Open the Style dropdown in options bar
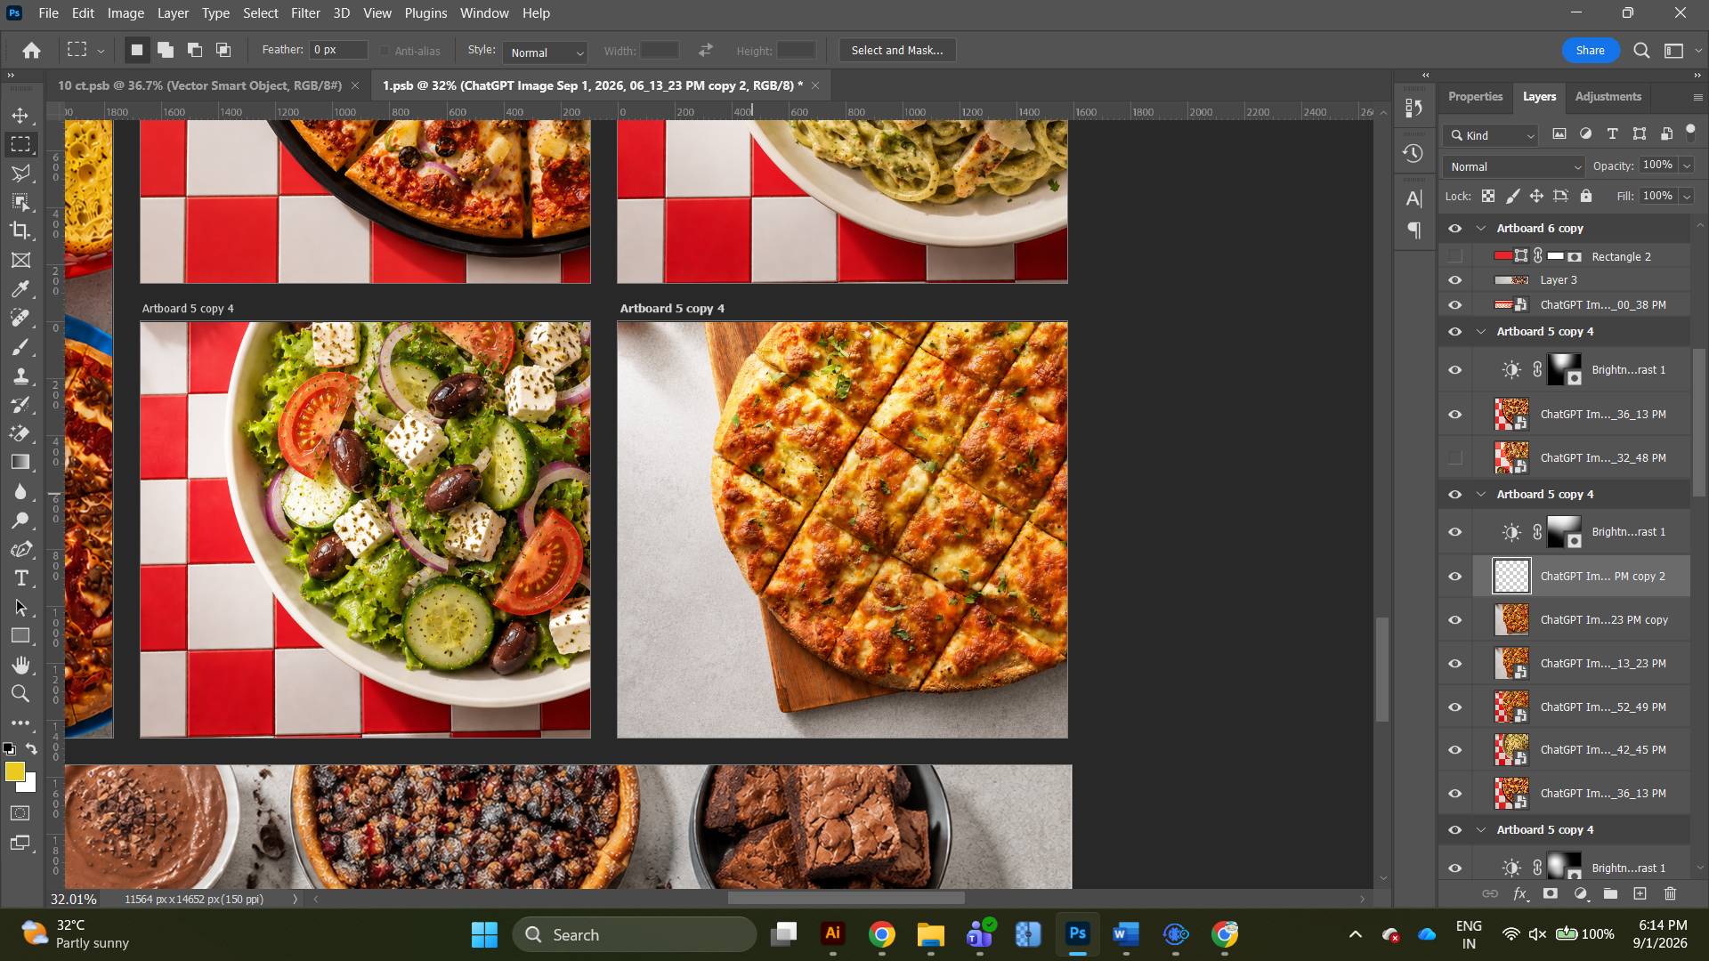This screenshot has width=1709, height=961. [x=545, y=52]
